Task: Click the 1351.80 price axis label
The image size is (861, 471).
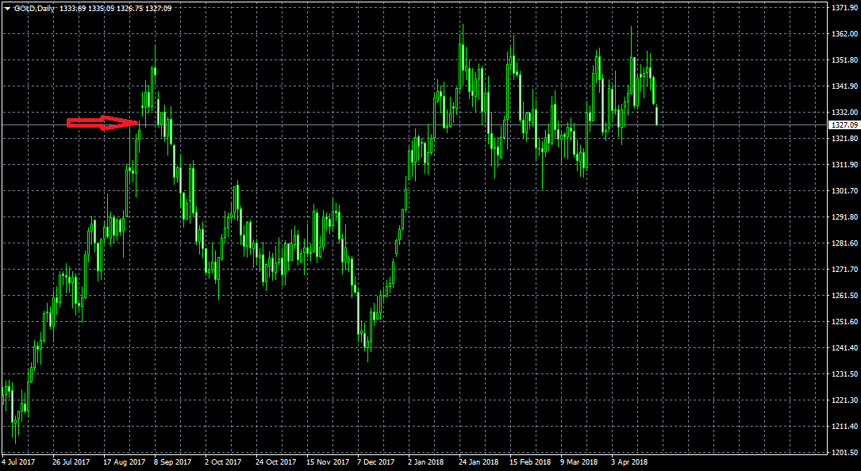Action: pos(844,60)
